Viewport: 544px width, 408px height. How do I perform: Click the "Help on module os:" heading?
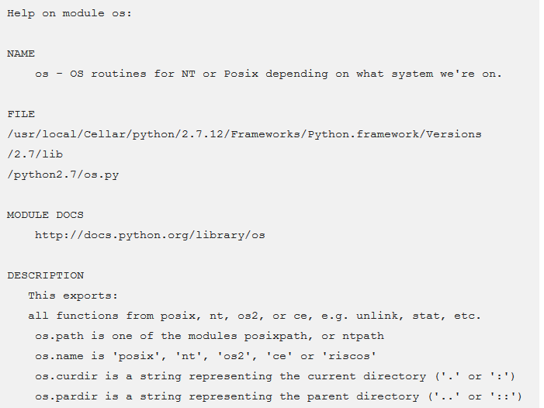pos(69,13)
